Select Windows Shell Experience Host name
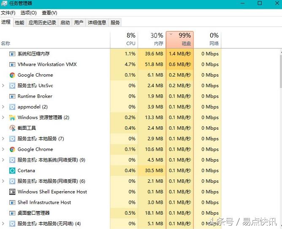282x229 pixels. (52, 192)
